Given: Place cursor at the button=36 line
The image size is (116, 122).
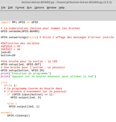Looking at the screenshot, I should (8, 55).
